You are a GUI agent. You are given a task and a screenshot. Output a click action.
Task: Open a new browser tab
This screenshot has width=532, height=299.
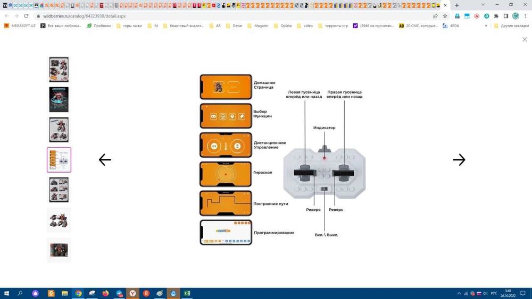[456, 5]
